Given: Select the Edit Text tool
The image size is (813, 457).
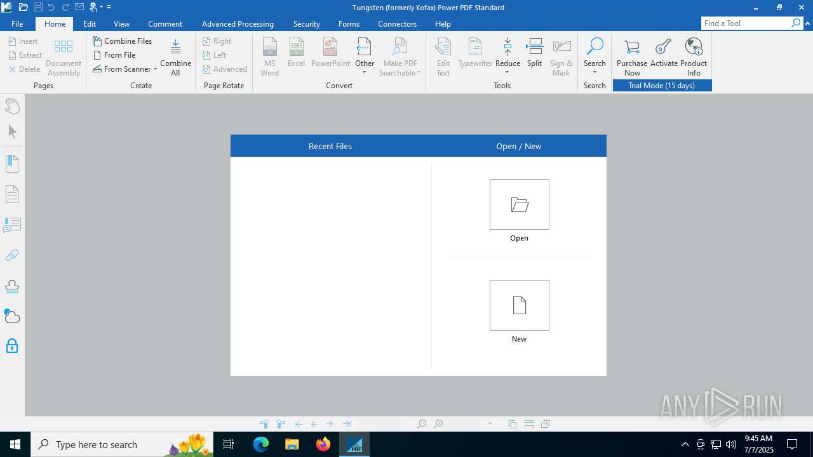Looking at the screenshot, I should [443, 57].
